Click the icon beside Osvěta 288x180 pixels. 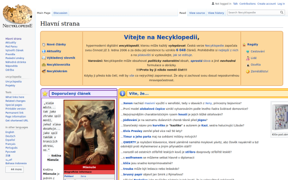[248, 65]
